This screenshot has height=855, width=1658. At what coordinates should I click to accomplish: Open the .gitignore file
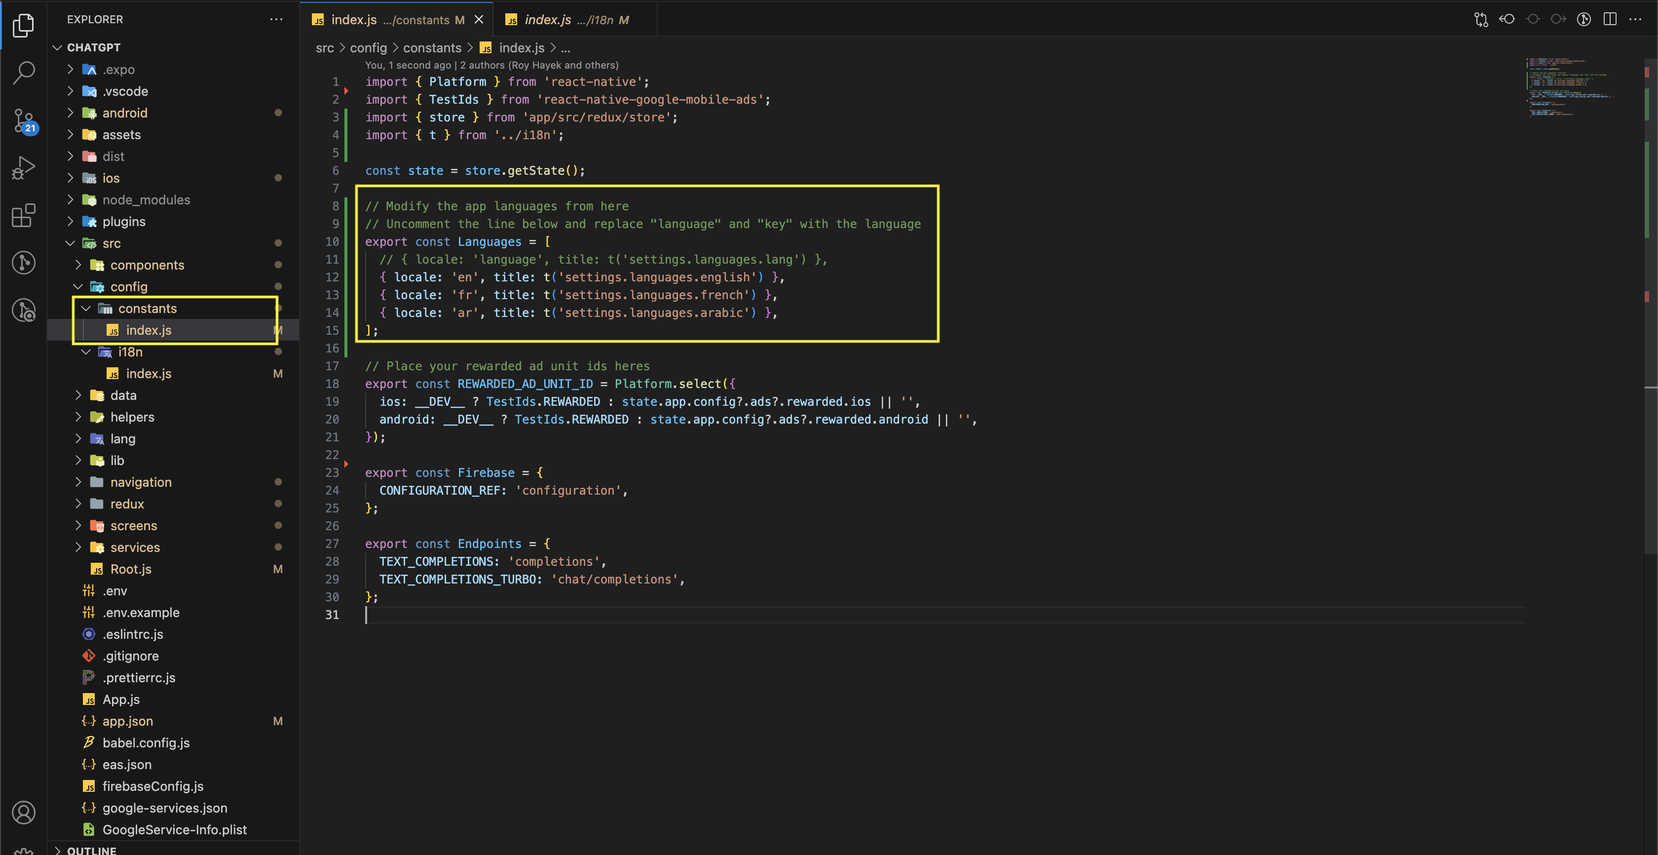pyautogui.click(x=174, y=656)
